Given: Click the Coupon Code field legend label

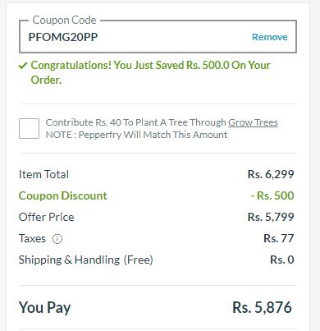Looking at the screenshot, I should pyautogui.click(x=64, y=21).
